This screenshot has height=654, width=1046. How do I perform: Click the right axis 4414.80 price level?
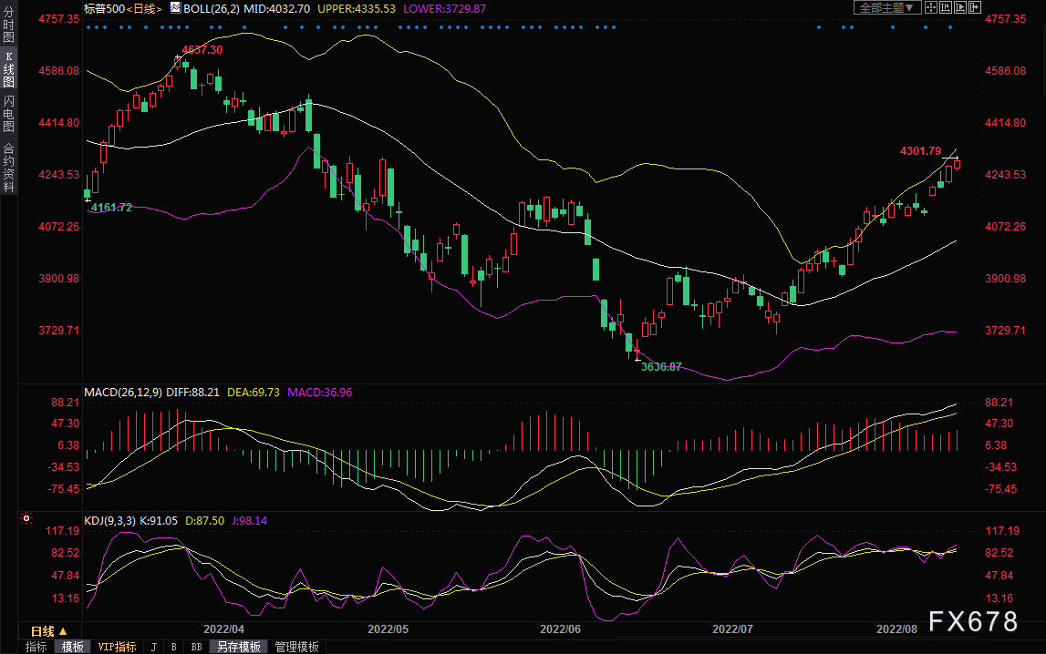pyautogui.click(x=1005, y=123)
